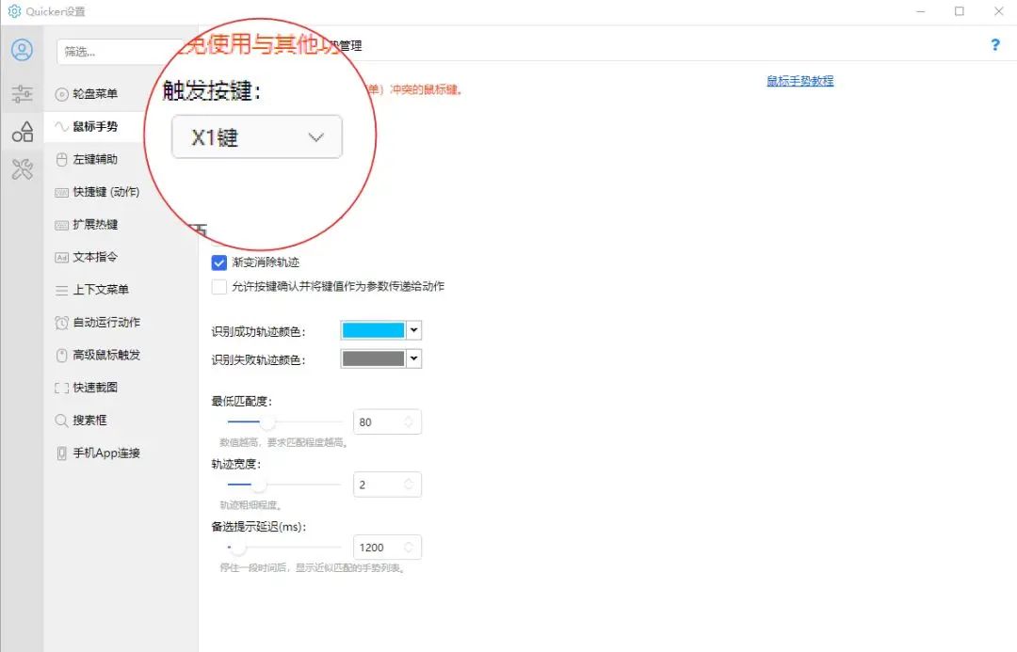Enable 允许按键确认并将键值作为参数传递给动作 checkbox
1017x652 pixels.
point(219,286)
